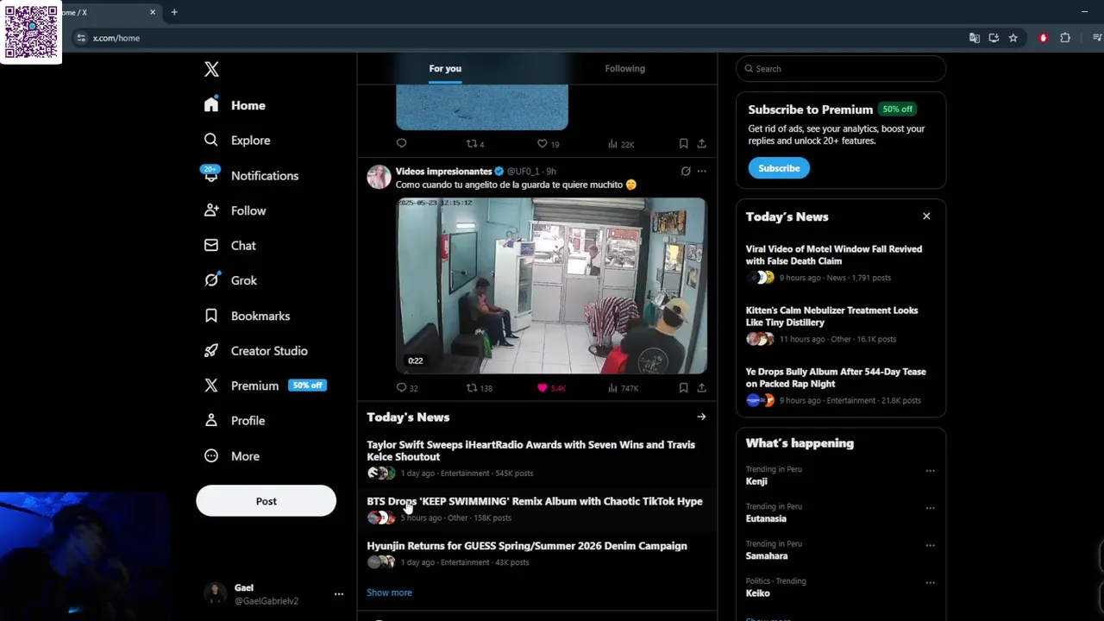Reply to Videos impresionantes post
The width and height of the screenshot is (1104, 621).
(401, 388)
